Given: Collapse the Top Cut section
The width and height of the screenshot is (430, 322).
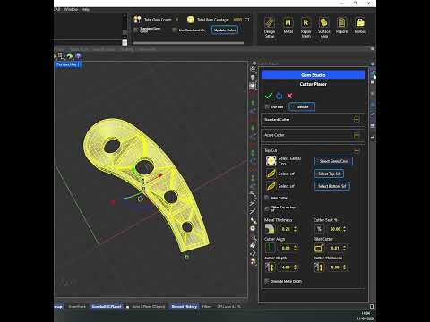Looking at the screenshot, I should pos(357,150).
